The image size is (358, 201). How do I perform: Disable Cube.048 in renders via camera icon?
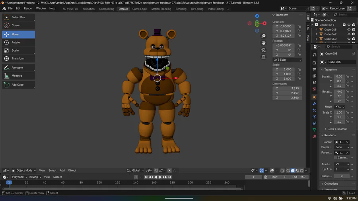tap(354, 30)
